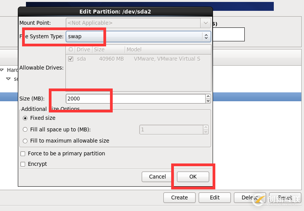Enable Force to be a primary partition
This screenshot has width=304, height=211.
click(23, 154)
